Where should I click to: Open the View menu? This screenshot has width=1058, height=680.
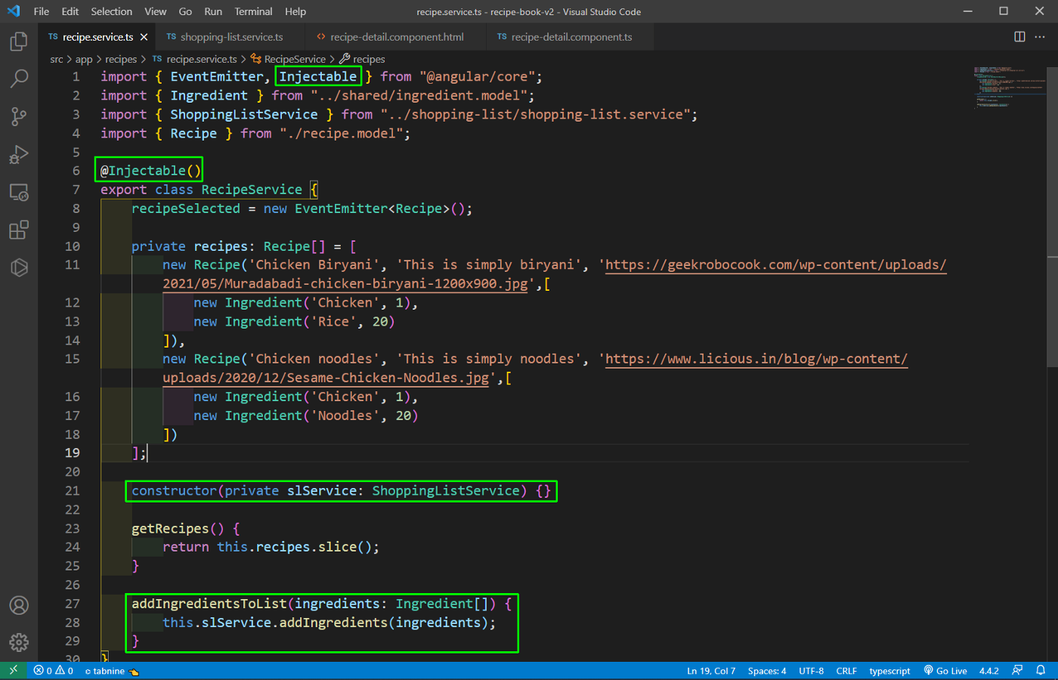coord(156,11)
